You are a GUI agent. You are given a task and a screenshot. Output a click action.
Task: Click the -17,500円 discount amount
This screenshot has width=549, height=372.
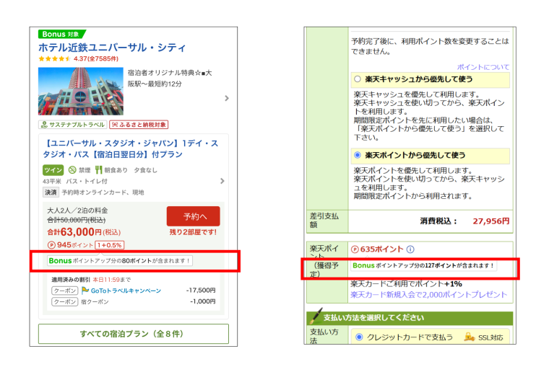(x=201, y=291)
